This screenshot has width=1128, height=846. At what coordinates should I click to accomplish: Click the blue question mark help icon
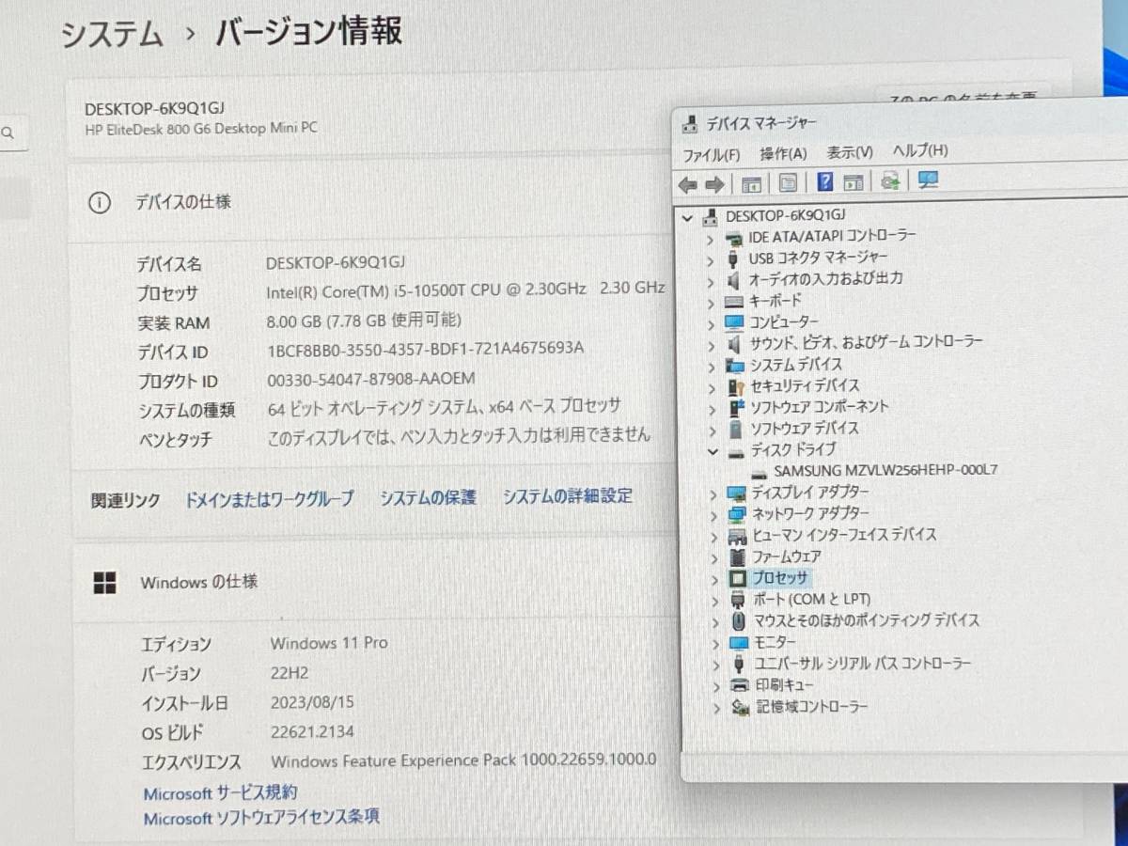[824, 182]
